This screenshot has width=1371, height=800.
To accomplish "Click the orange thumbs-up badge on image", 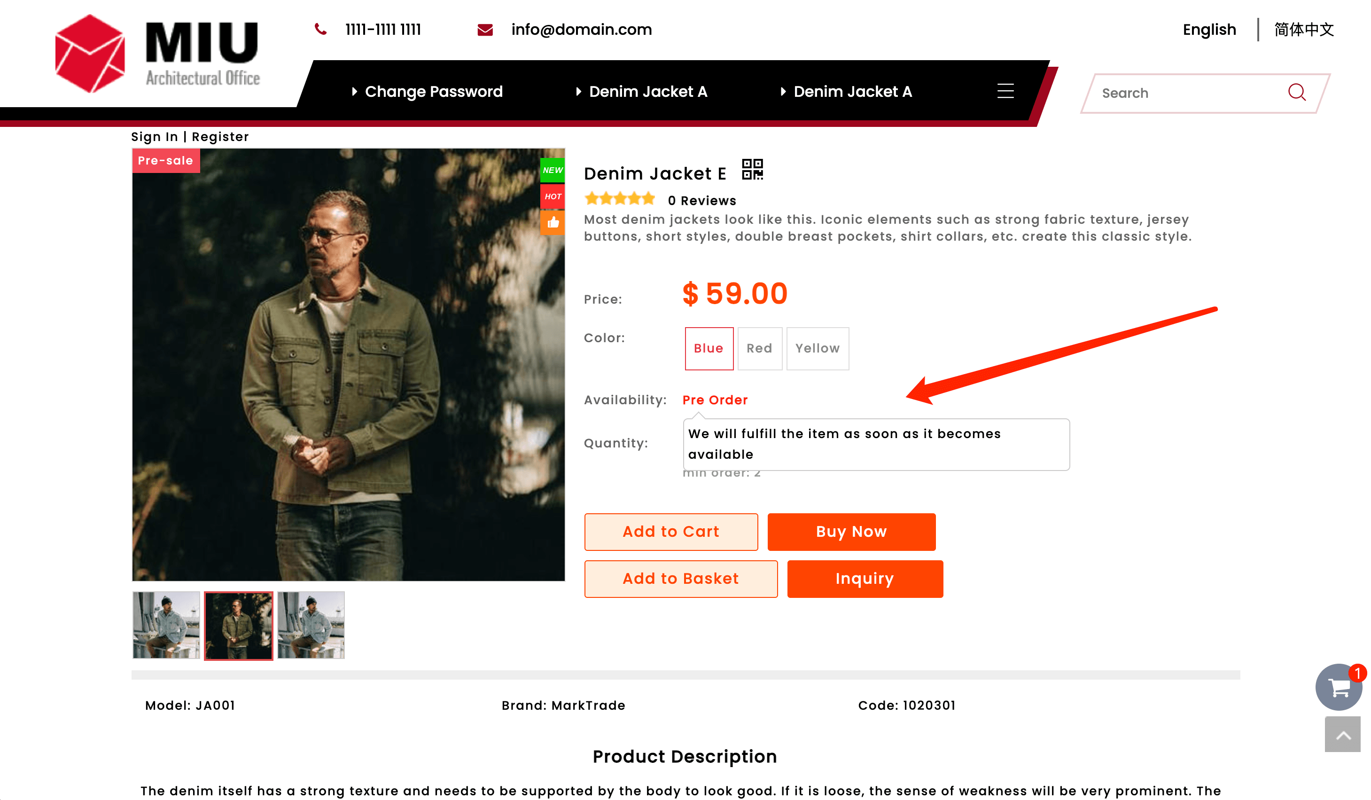I will pos(552,223).
